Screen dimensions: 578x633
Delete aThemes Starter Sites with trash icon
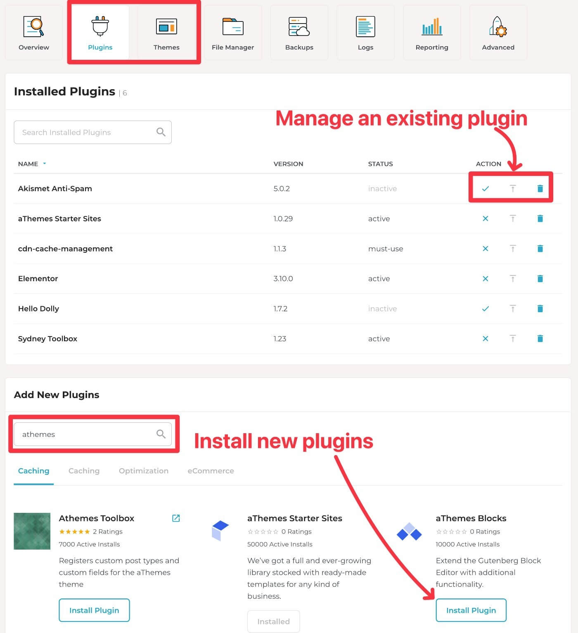[x=540, y=218]
